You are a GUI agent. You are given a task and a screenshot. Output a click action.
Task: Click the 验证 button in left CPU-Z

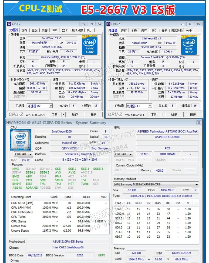75,115
